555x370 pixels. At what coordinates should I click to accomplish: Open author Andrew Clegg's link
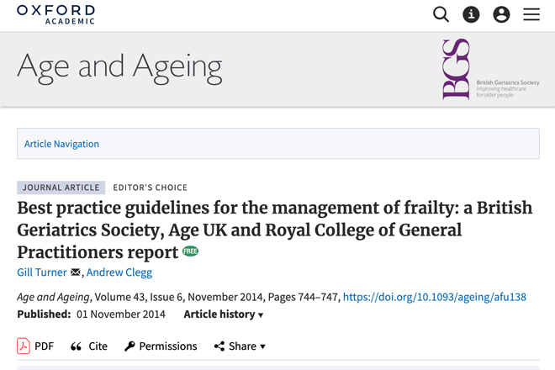pyautogui.click(x=119, y=272)
